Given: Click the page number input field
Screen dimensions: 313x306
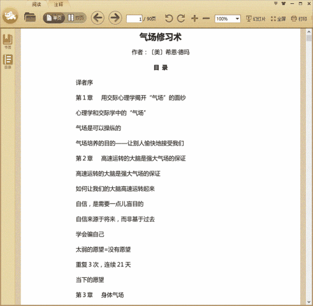Looking at the screenshot, I should (x=134, y=19).
